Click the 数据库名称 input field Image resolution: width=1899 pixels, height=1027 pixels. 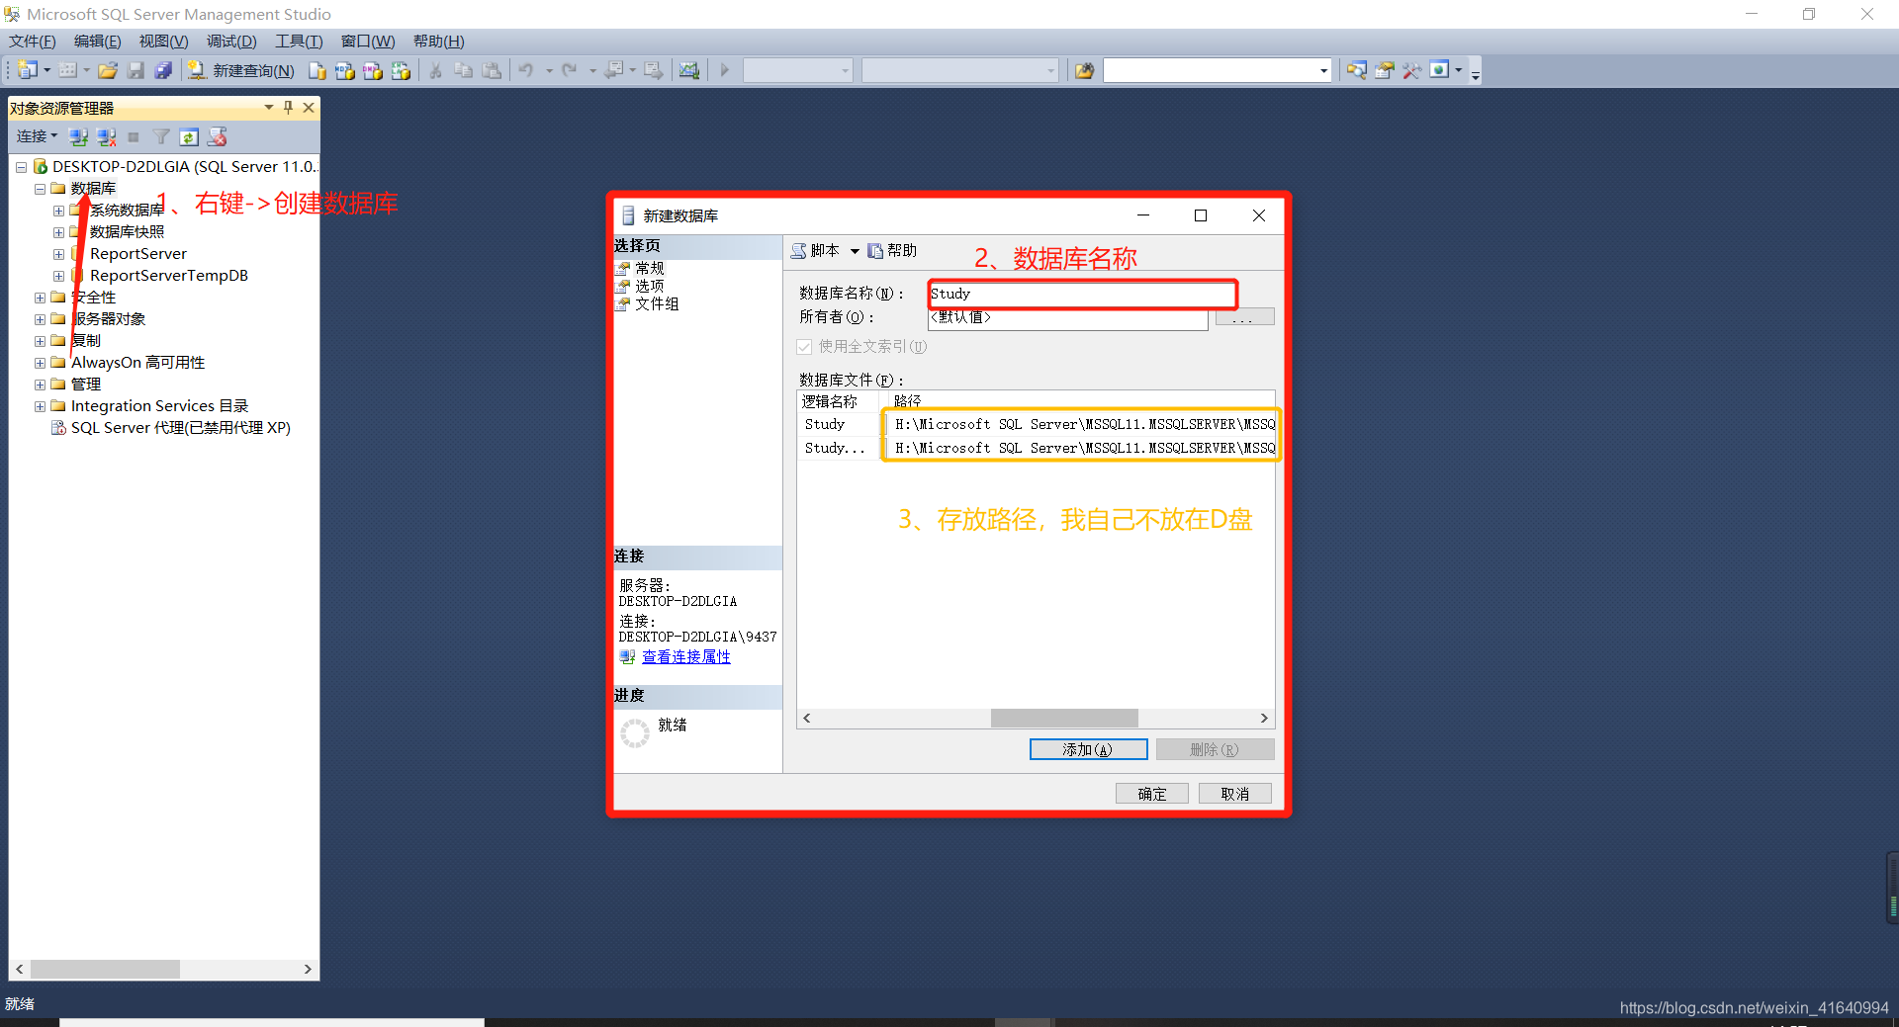[1082, 294]
